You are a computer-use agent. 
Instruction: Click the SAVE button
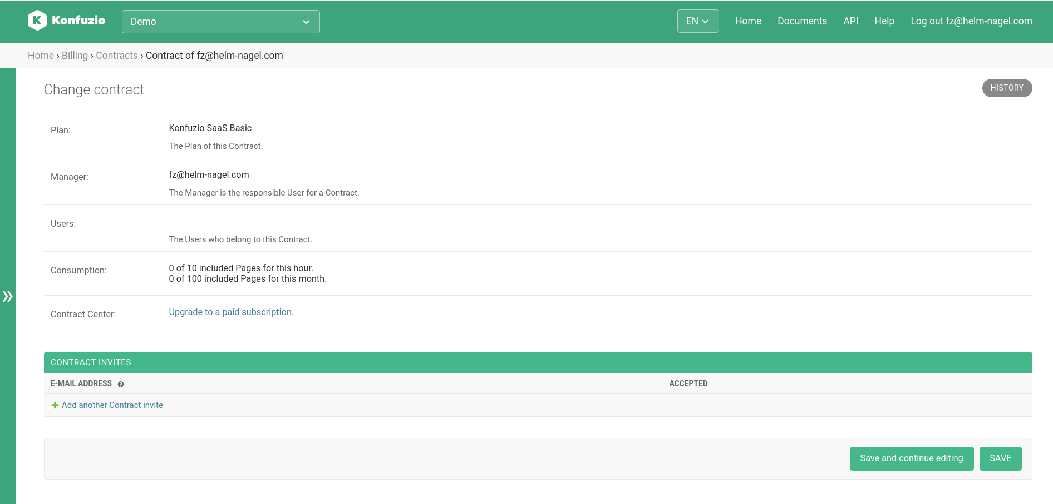point(1000,458)
